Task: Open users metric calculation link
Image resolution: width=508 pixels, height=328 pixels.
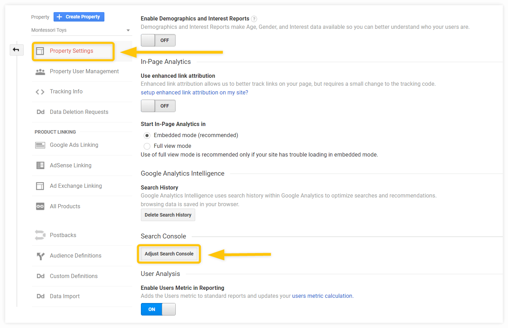Action: coord(322,296)
